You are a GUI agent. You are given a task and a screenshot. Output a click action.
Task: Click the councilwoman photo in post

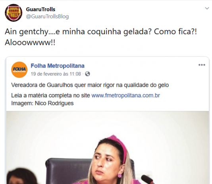[x=108, y=147]
